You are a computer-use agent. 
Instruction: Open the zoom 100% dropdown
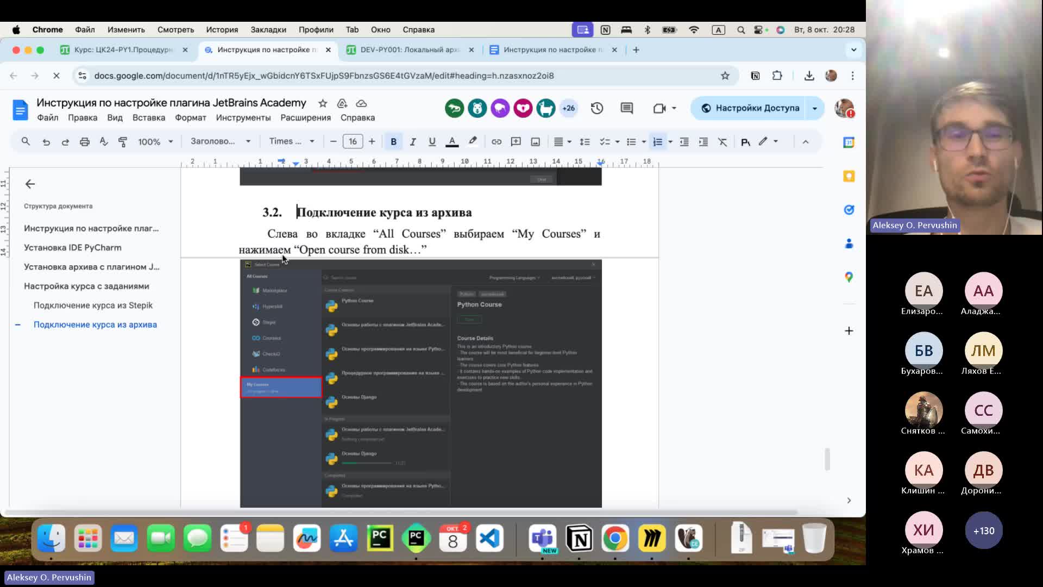[155, 142]
